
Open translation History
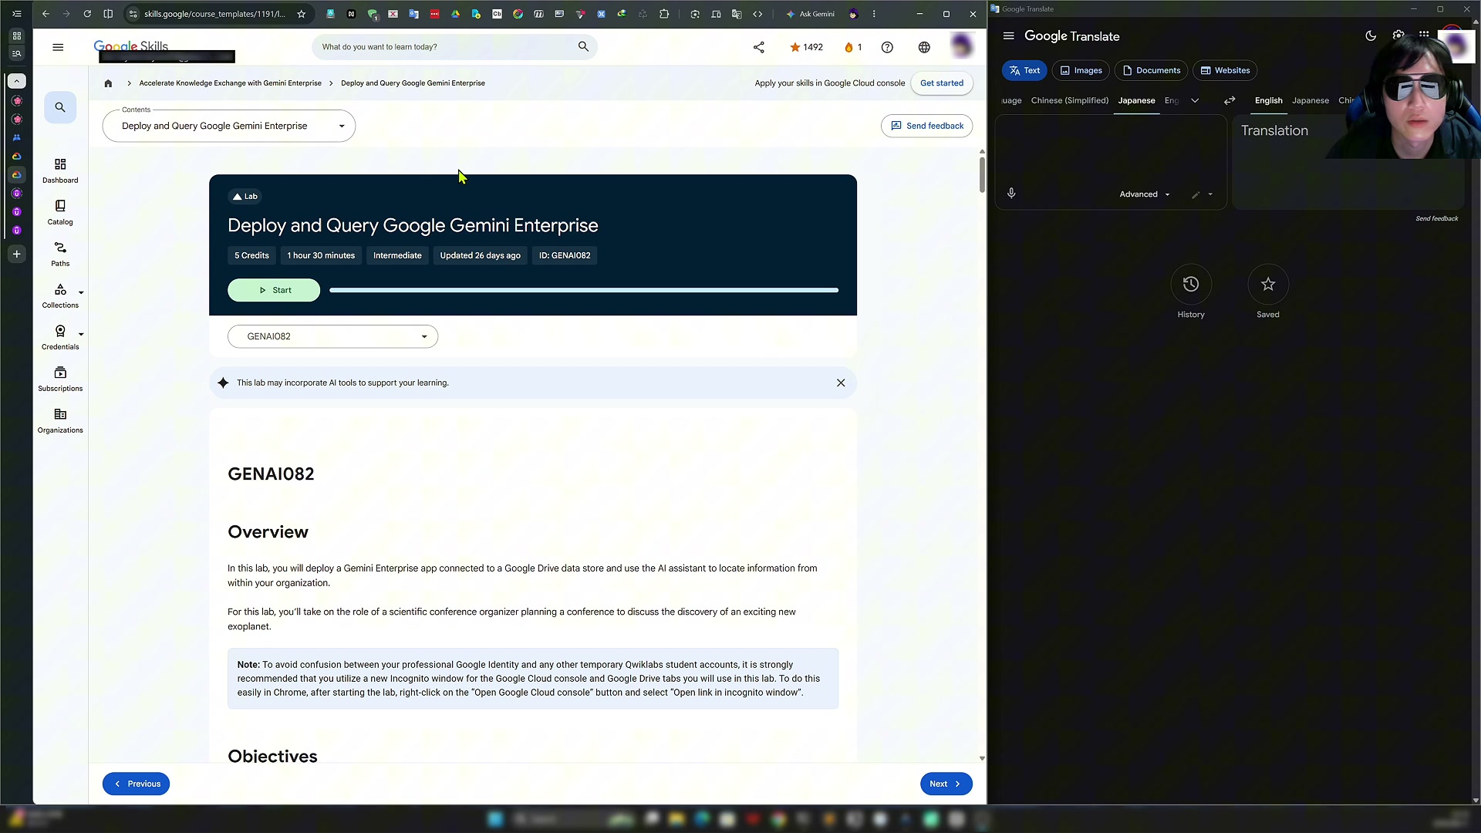pos(1191,292)
